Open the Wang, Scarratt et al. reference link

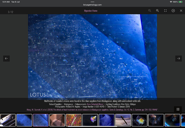[x=93, y=110]
